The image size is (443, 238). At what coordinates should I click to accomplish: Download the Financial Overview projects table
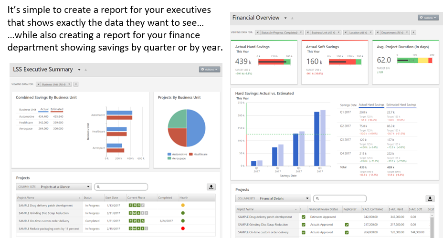pos(430,198)
